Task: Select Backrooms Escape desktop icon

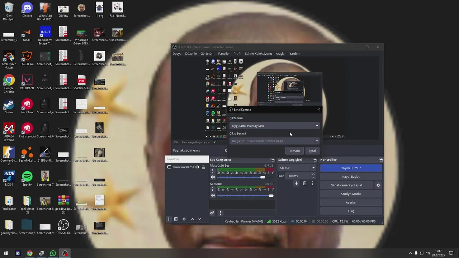Action: 45,35
